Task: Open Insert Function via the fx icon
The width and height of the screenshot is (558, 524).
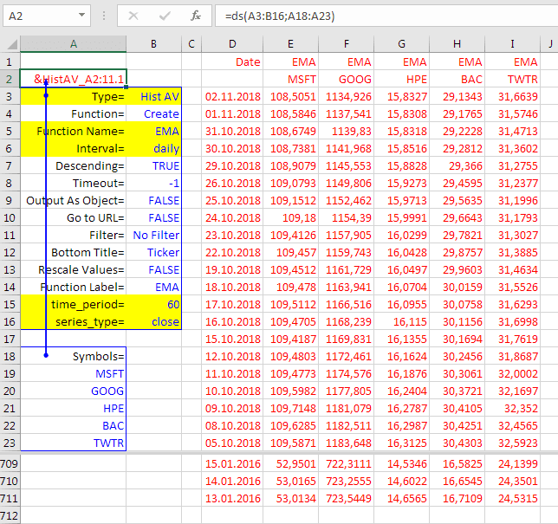Action: click(196, 16)
